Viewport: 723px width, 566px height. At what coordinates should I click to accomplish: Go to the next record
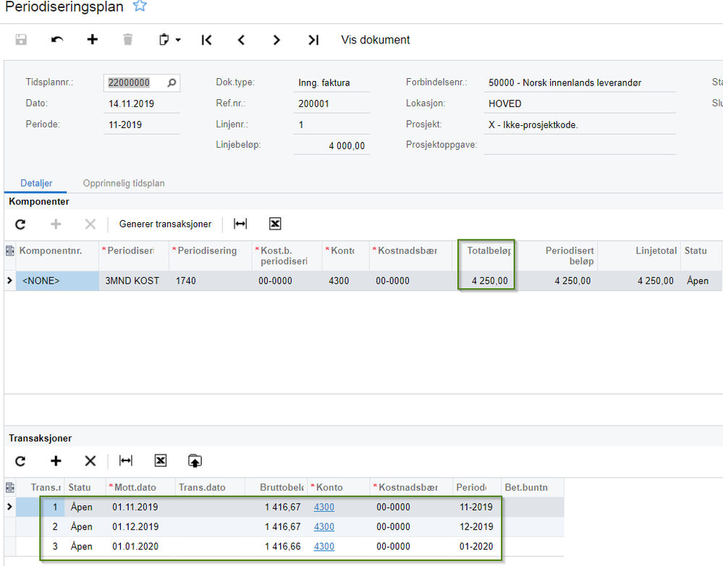(x=276, y=40)
